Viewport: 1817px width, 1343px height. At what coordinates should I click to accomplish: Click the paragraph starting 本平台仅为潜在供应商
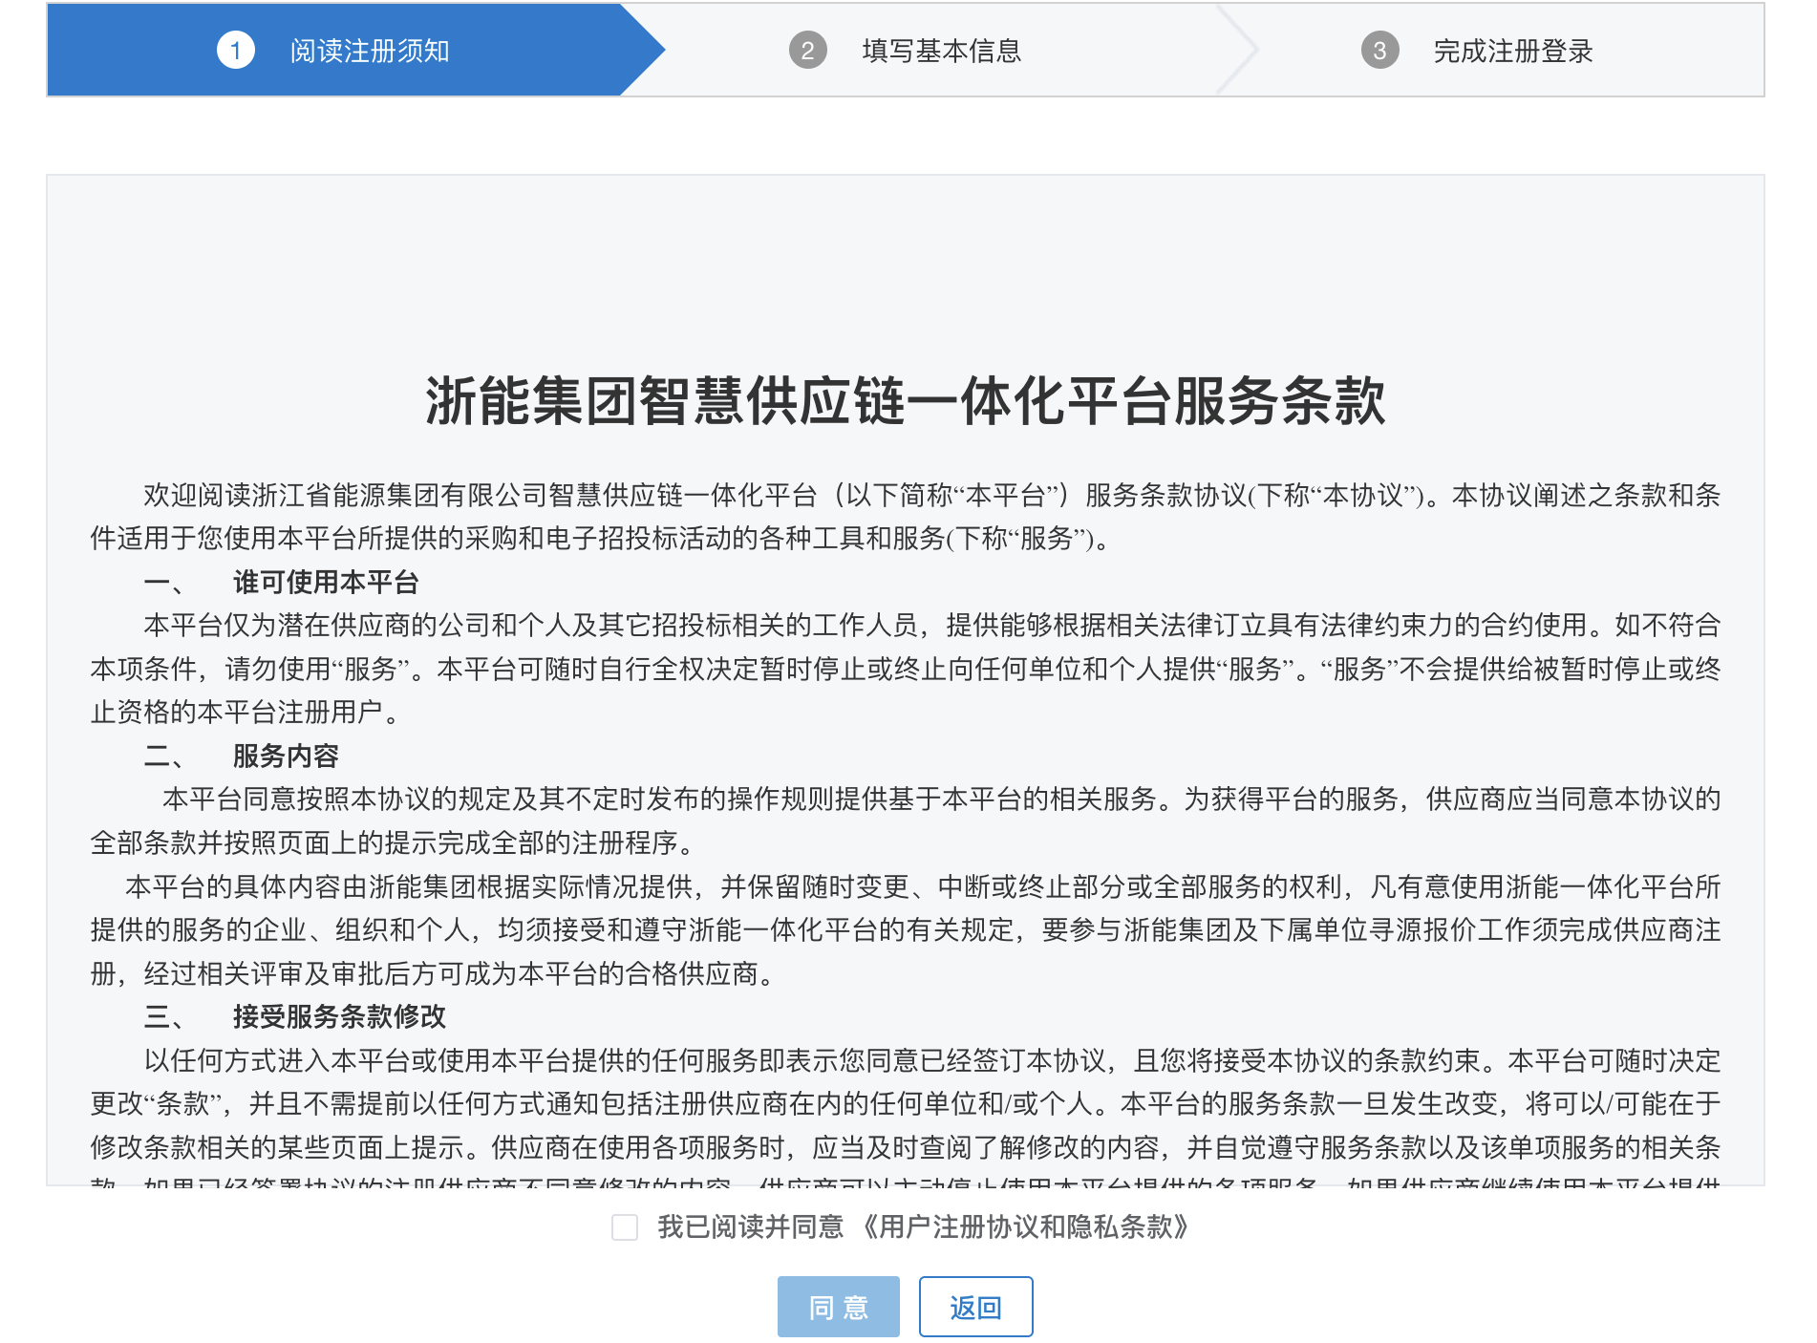pos(906,669)
